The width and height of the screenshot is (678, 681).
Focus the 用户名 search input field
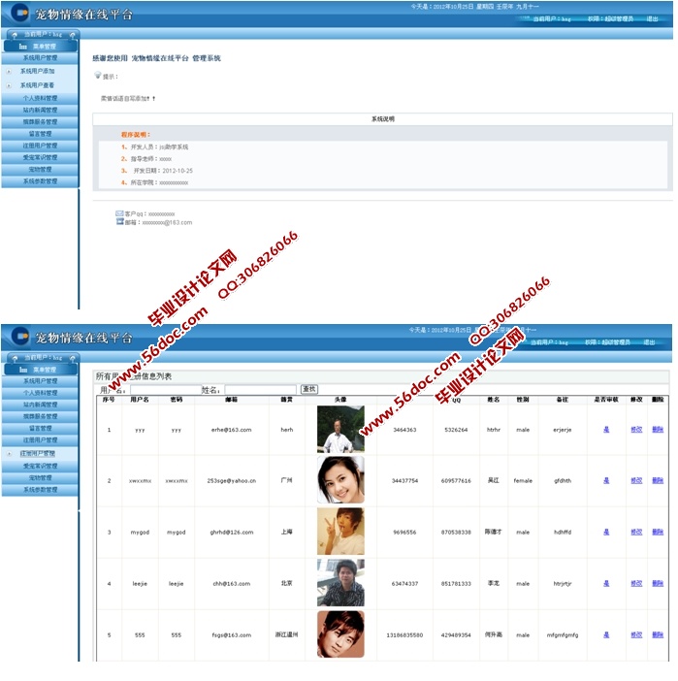pos(163,389)
